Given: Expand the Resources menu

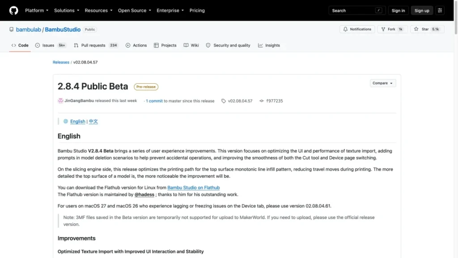Looking at the screenshot, I should tap(98, 11).
